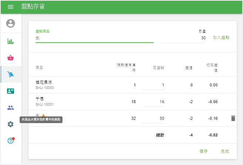Click the 儲存 save button
The width and height of the screenshot is (243, 165).
tap(203, 151)
